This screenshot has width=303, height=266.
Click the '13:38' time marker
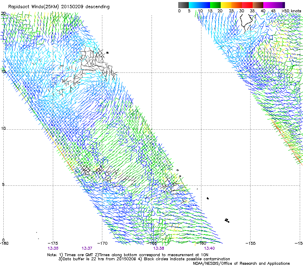click(158, 248)
